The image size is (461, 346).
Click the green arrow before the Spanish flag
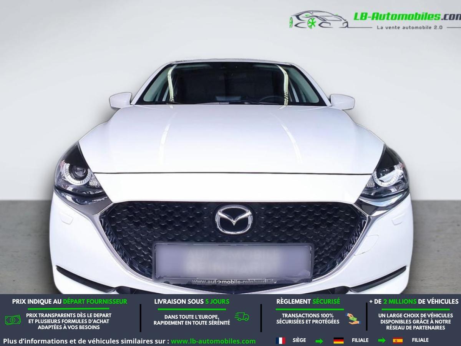(x=382, y=340)
